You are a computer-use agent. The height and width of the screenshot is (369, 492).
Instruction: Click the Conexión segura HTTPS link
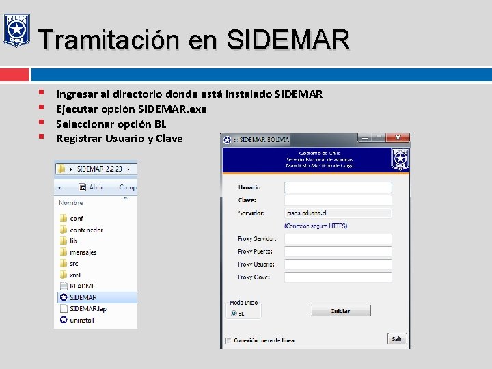point(316,225)
